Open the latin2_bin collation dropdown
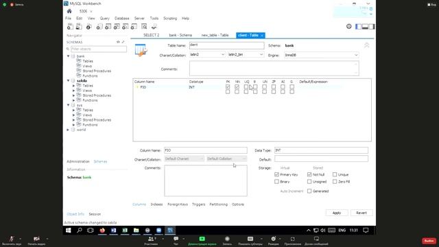 (246, 55)
